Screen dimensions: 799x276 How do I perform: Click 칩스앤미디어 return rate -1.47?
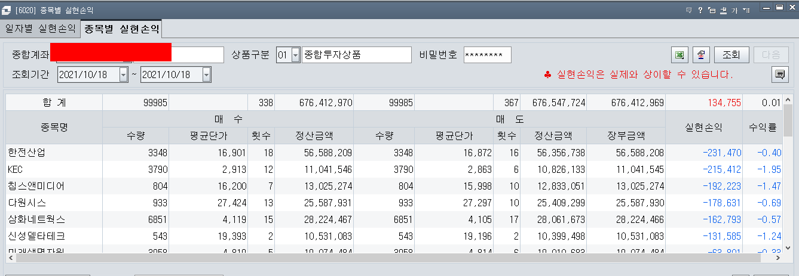[x=769, y=186]
